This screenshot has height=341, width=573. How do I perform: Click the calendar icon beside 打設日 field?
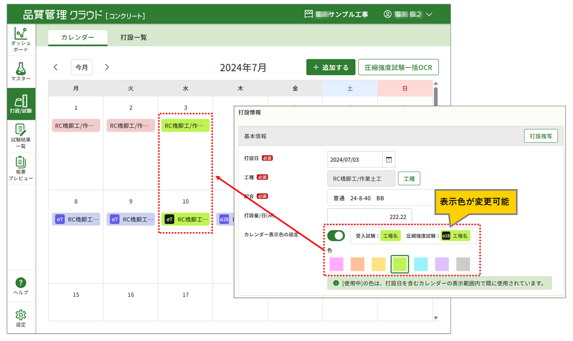(x=389, y=160)
